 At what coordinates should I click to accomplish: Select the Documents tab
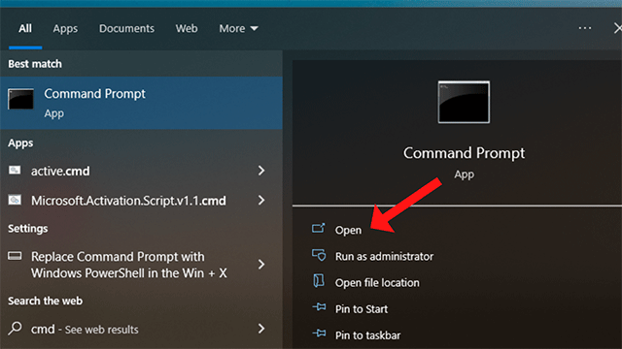[x=126, y=28]
